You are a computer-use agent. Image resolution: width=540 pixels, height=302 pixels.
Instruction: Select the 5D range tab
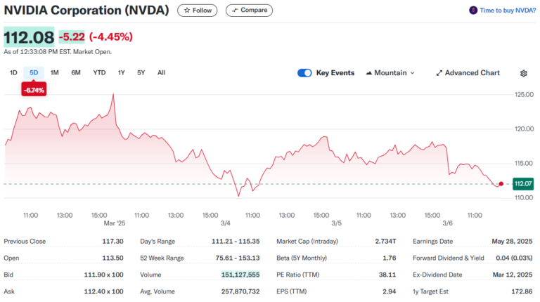pos(34,72)
